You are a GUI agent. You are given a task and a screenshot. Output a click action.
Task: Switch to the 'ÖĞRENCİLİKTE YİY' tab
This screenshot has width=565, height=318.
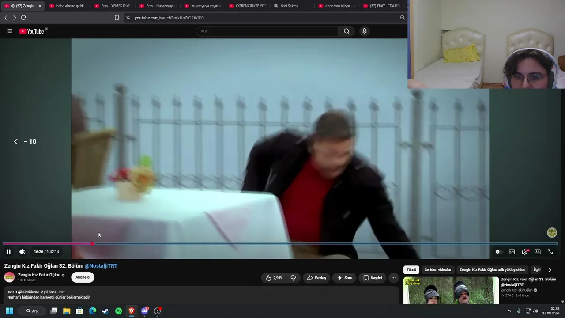[x=247, y=6]
